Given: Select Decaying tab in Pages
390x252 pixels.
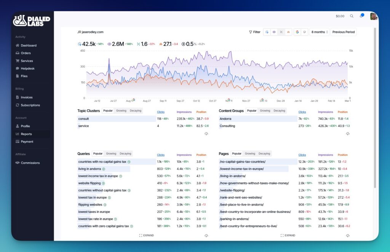Looking at the screenshot, I should pyautogui.click(x=264, y=153).
